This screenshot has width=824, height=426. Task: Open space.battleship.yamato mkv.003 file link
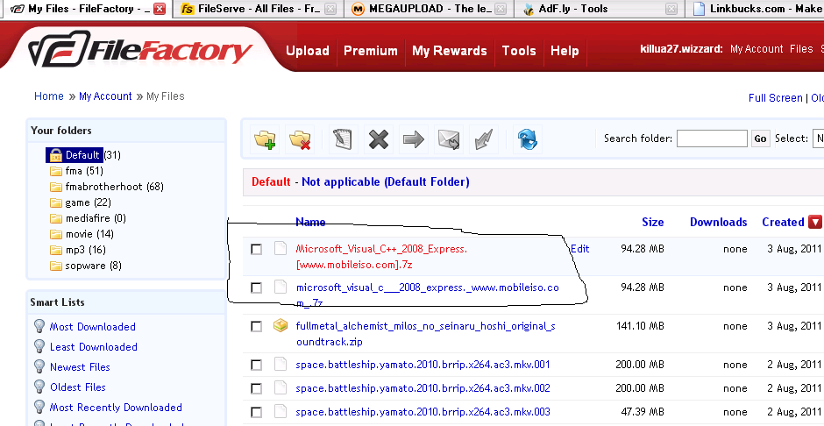tap(423, 412)
